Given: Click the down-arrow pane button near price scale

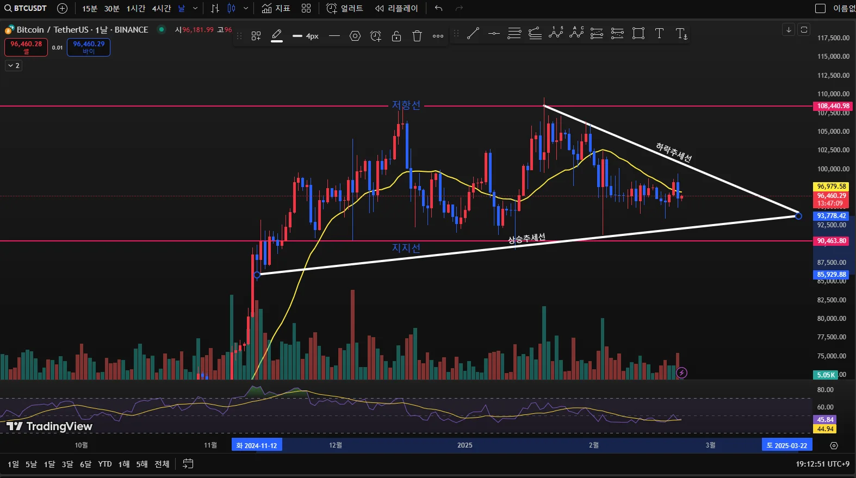Looking at the screenshot, I should coord(789,29).
